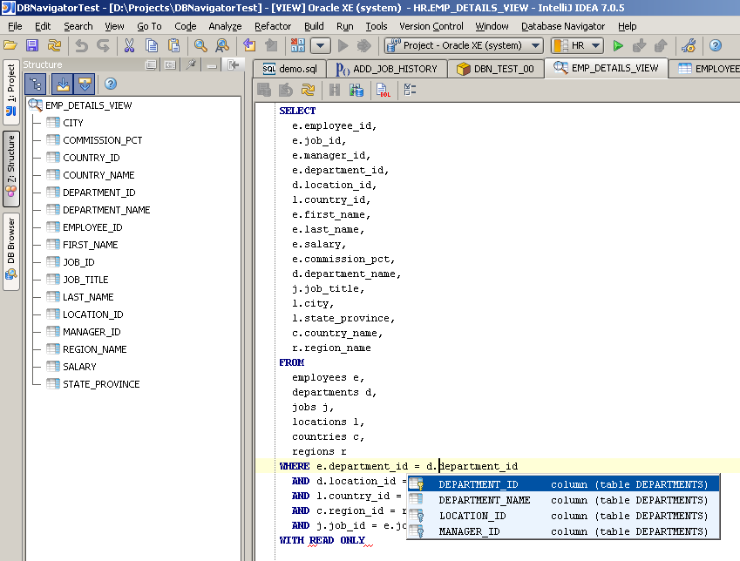Open the Analyze menu
Image resolution: width=740 pixels, height=561 pixels.
click(x=225, y=26)
